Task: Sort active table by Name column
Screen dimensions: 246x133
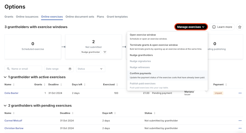Action: click(x=14, y=85)
